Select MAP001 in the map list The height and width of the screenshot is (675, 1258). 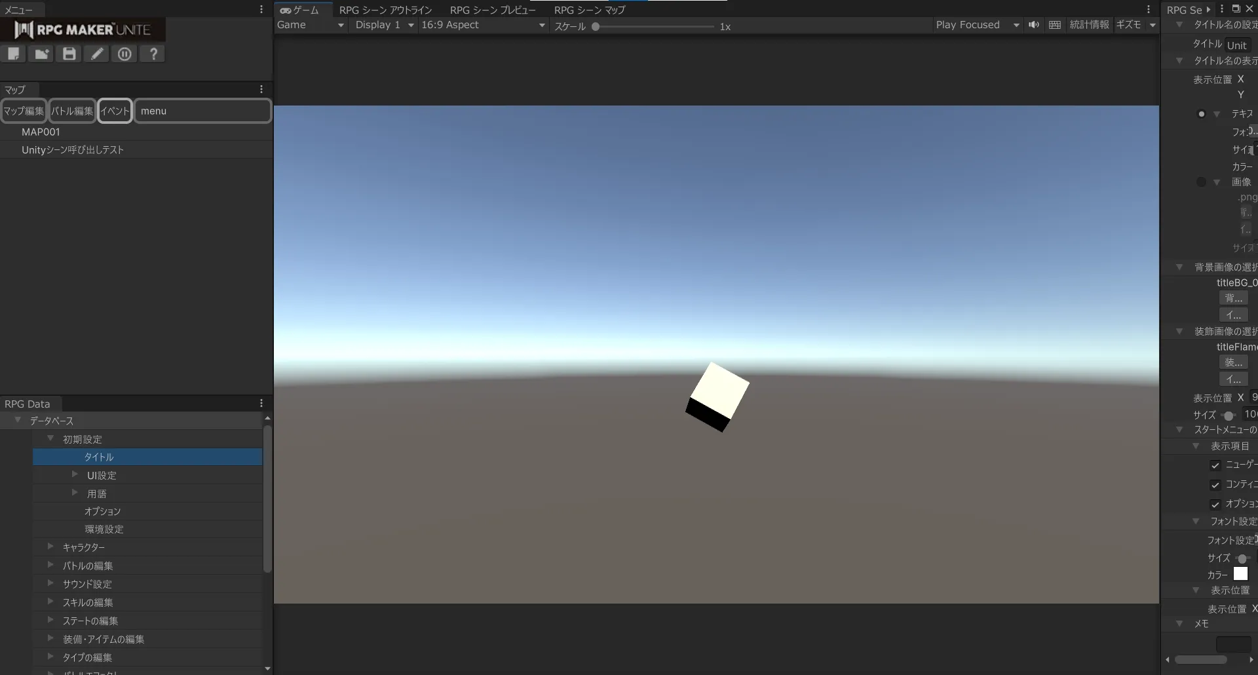click(x=41, y=132)
